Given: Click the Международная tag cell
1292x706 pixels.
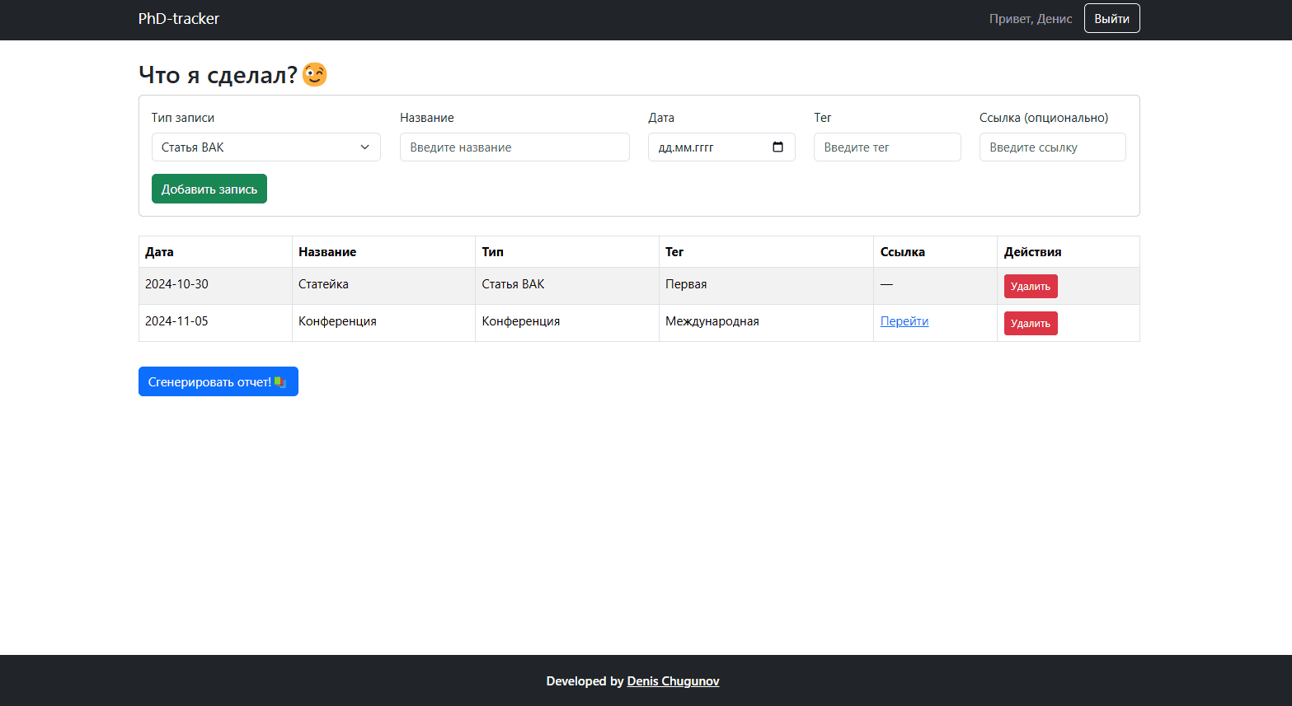Looking at the screenshot, I should (x=712, y=321).
